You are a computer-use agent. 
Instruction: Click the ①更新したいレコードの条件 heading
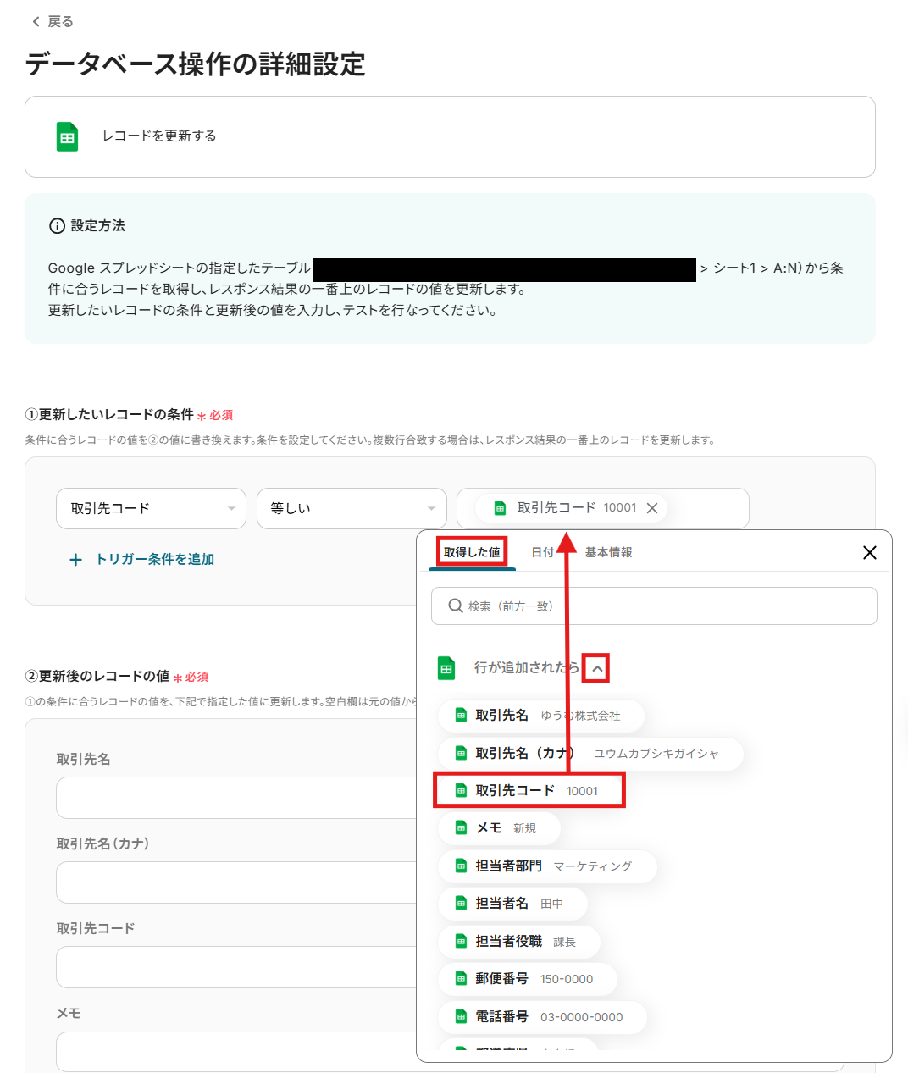pos(109,414)
